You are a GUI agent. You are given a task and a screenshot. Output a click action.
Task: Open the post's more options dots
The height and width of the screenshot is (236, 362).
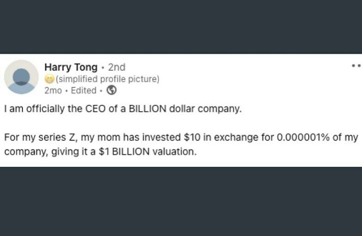pos(356,66)
